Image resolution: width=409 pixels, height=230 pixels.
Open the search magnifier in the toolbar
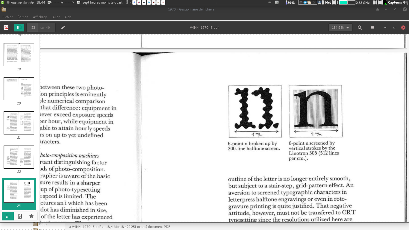pos(360,28)
